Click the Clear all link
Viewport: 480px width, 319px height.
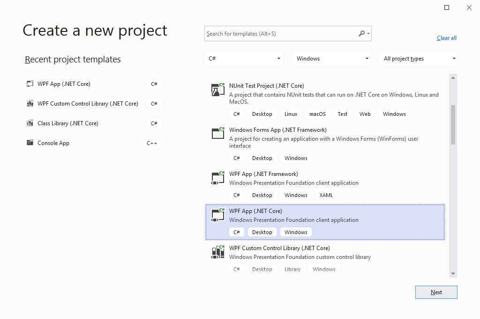(x=446, y=38)
